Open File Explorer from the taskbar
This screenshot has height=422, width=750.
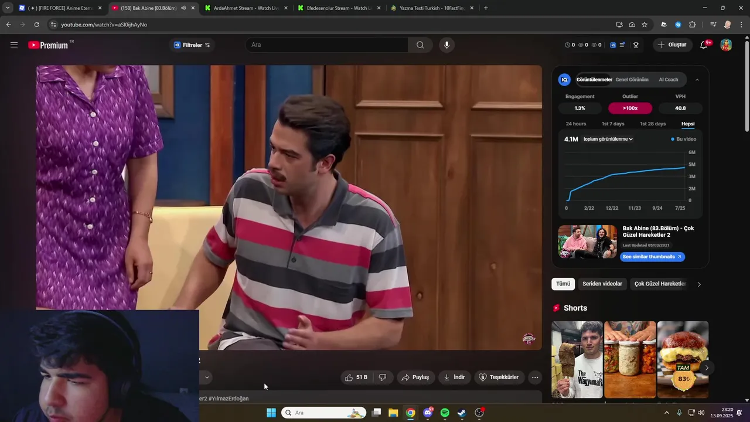click(393, 413)
